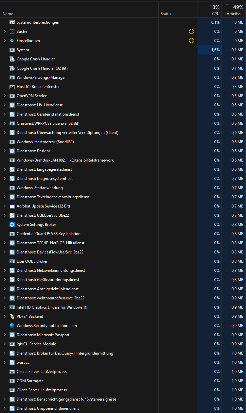Expand the OpenVPN Service group
Screen dimensions: 246x413
pos(5,96)
